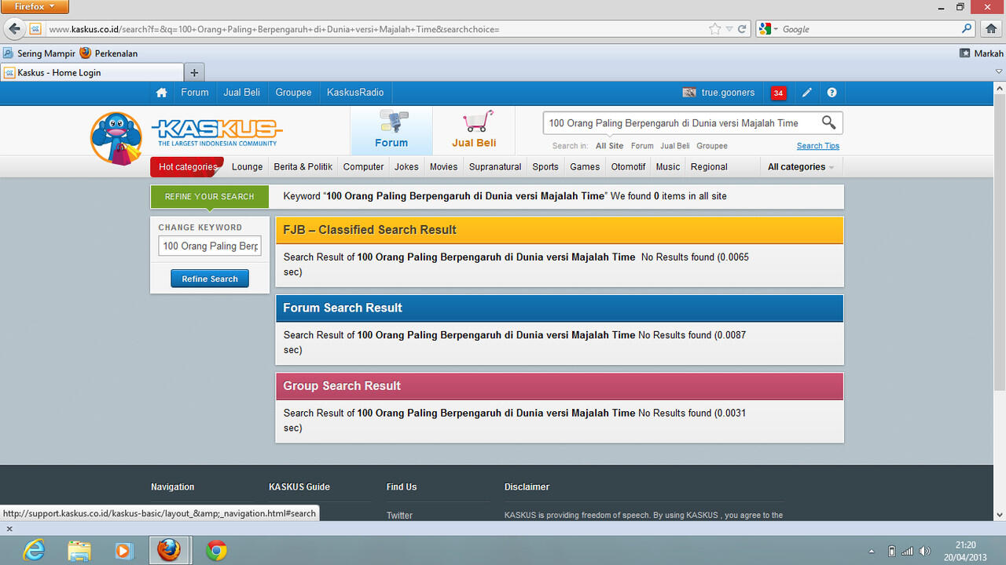Viewport: 1006px width, 565px height.
Task: Click the volume speaker tray icon
Action: (925, 551)
